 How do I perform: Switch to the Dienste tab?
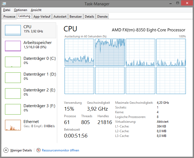102,17
